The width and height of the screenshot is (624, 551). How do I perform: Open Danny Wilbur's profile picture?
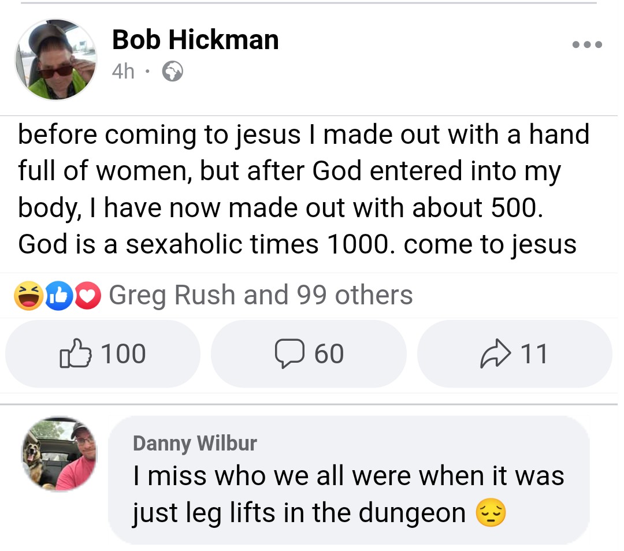pos(60,454)
